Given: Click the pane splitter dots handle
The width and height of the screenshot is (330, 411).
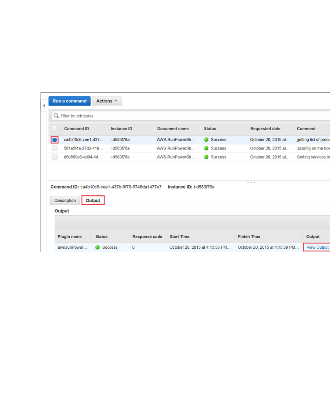Looking at the screenshot, I should [251, 182].
